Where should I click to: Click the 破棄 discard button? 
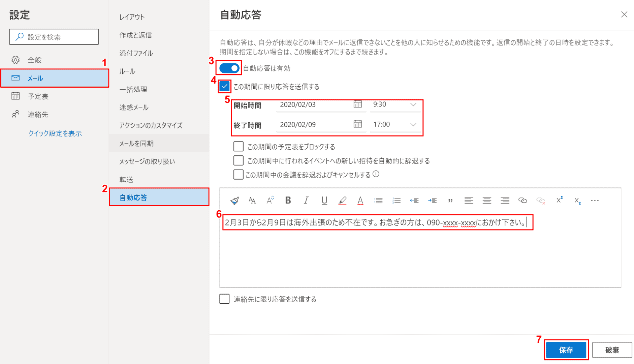[612, 350]
